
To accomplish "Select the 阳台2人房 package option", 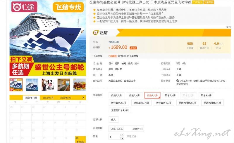I will pos(170,95).
